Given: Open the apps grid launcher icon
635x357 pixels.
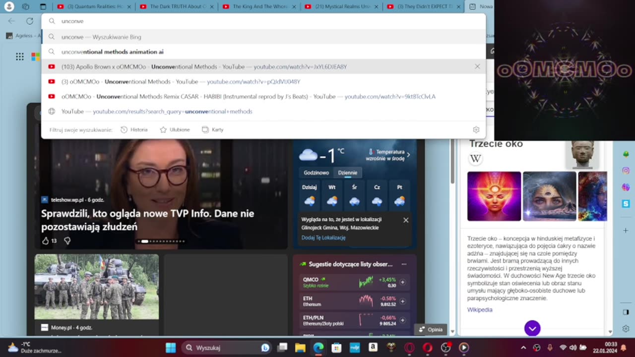Looking at the screenshot, I should 20,57.
